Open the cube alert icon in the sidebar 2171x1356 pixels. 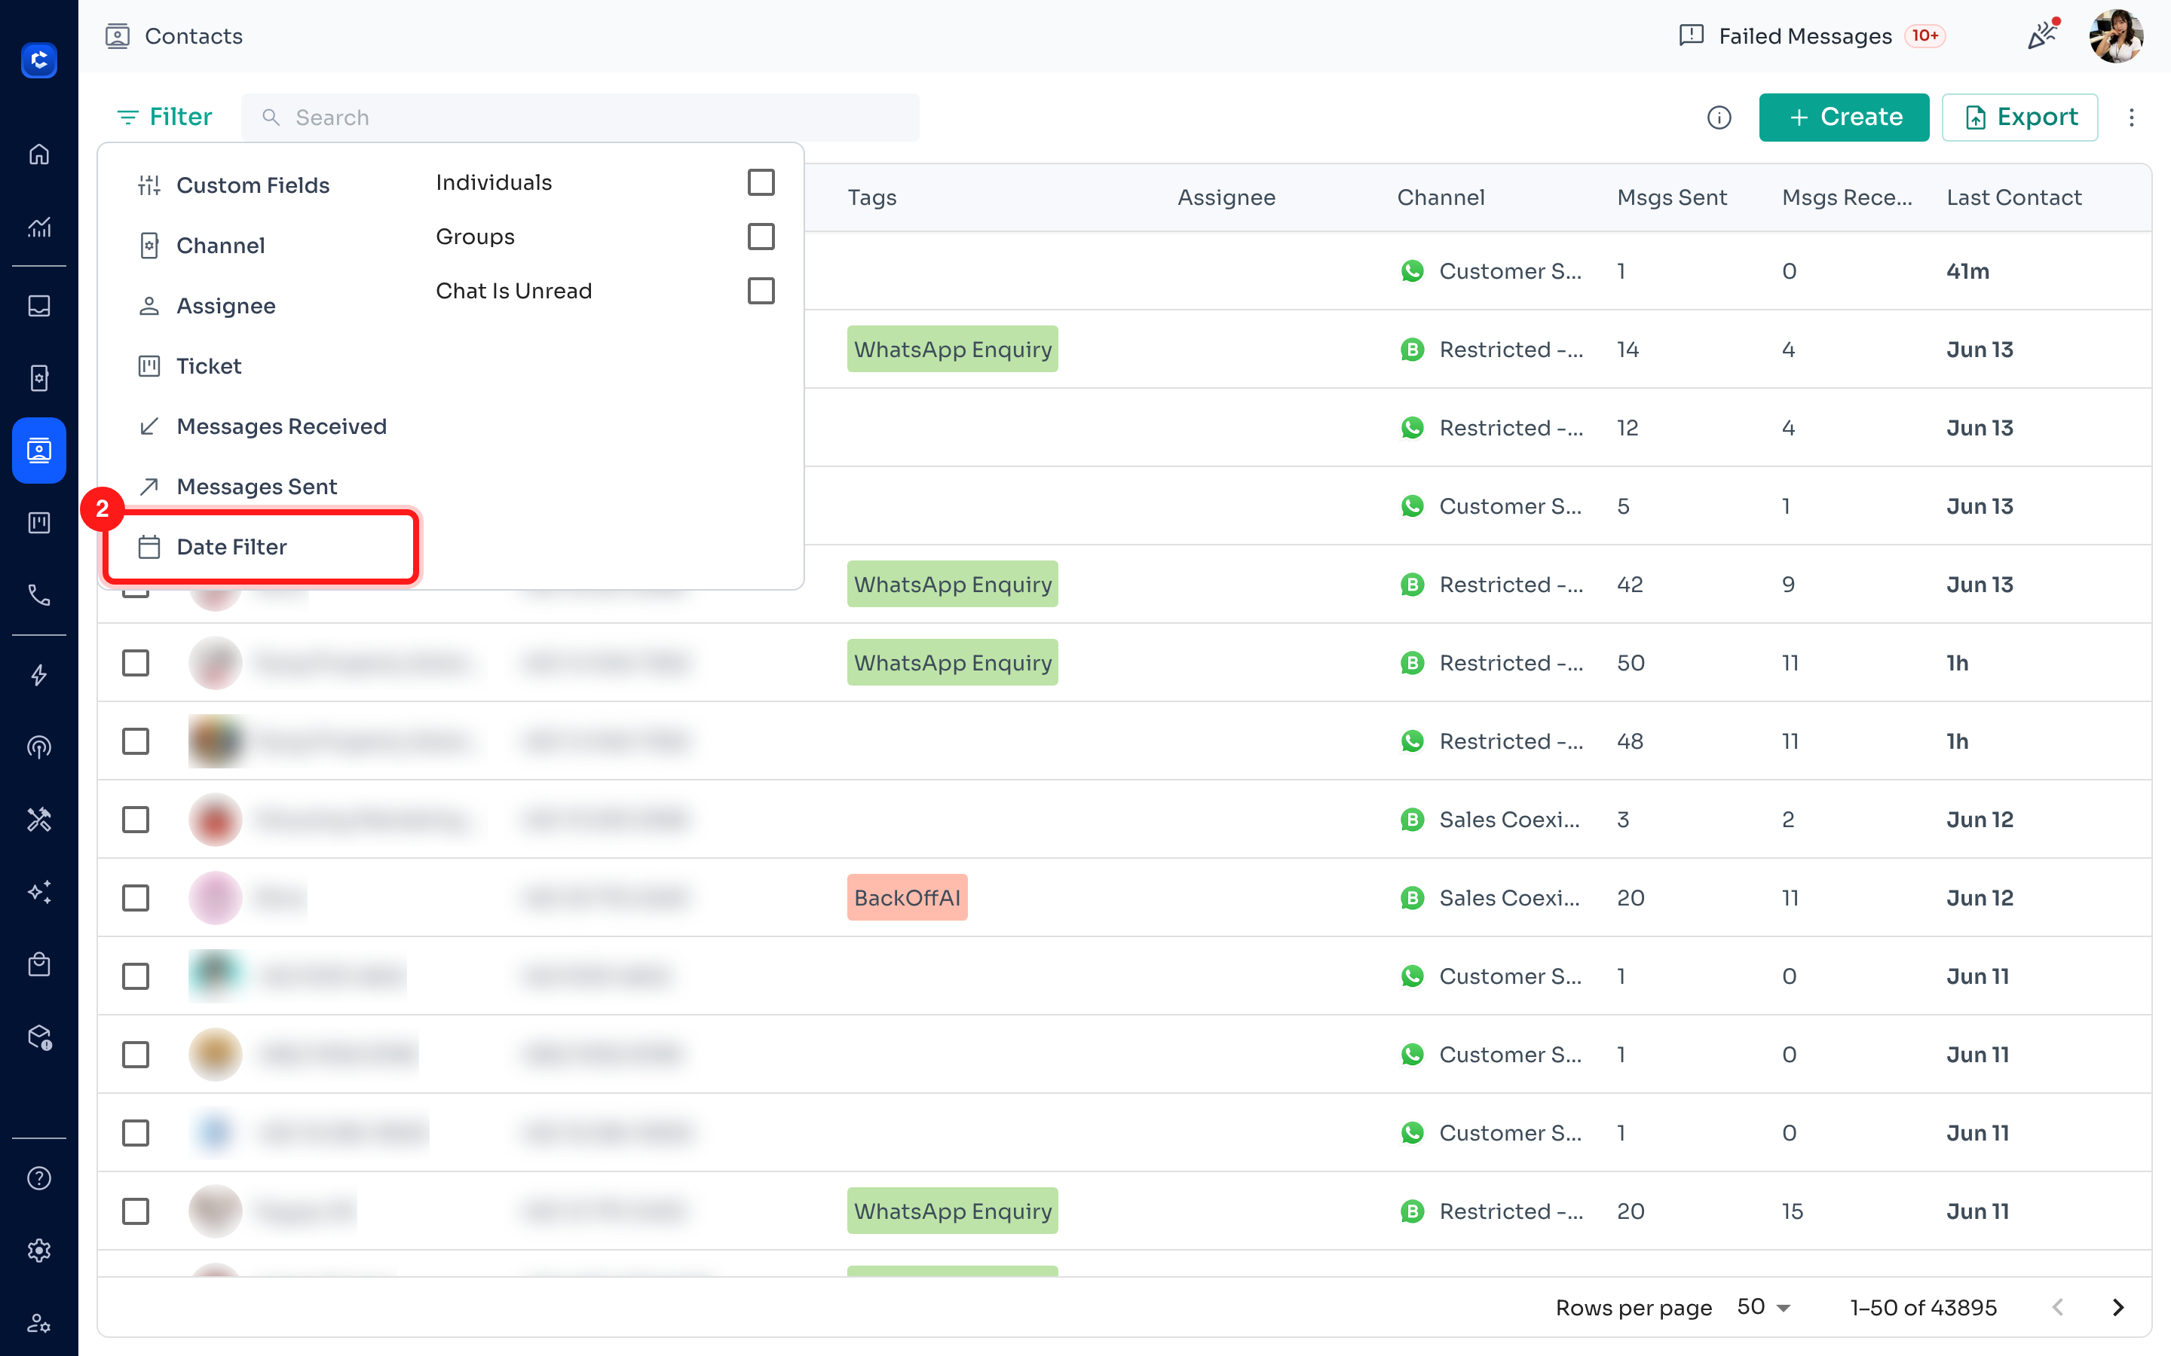click(38, 1037)
